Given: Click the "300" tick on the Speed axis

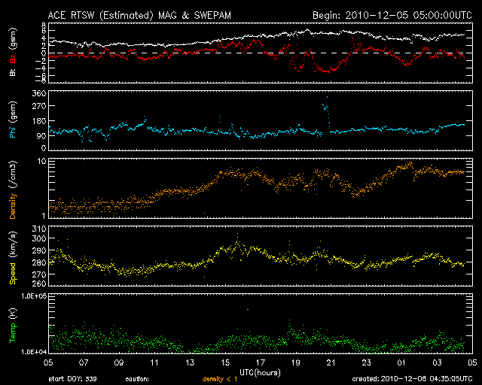Looking at the screenshot, I should [39, 238].
